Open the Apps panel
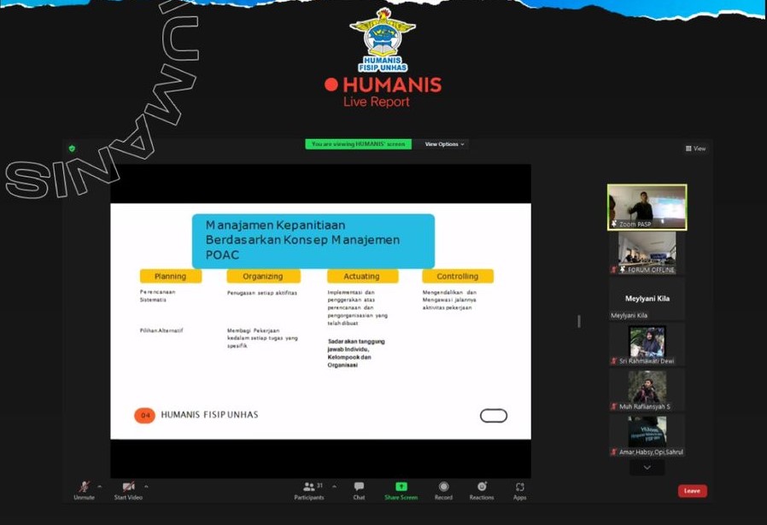This screenshot has height=525, width=767. click(519, 490)
